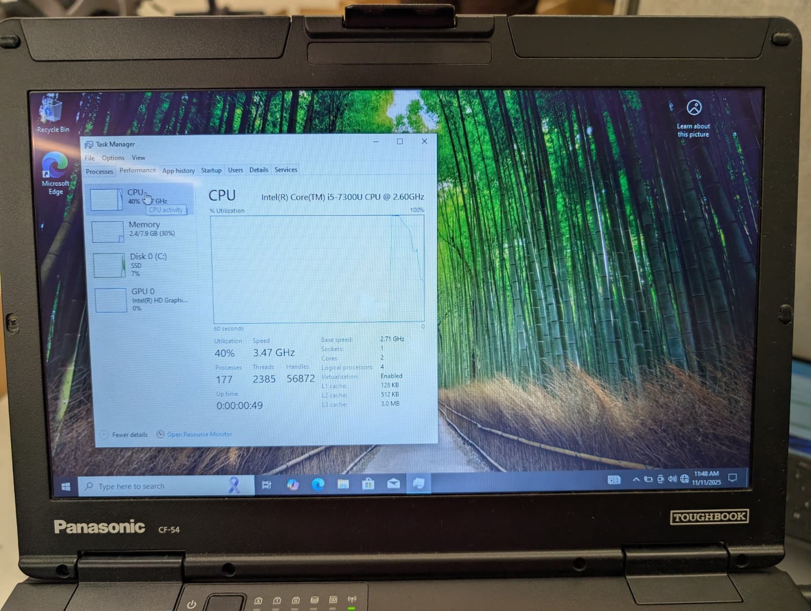Show hidden system tray icons
The height and width of the screenshot is (611, 811).
click(x=636, y=479)
